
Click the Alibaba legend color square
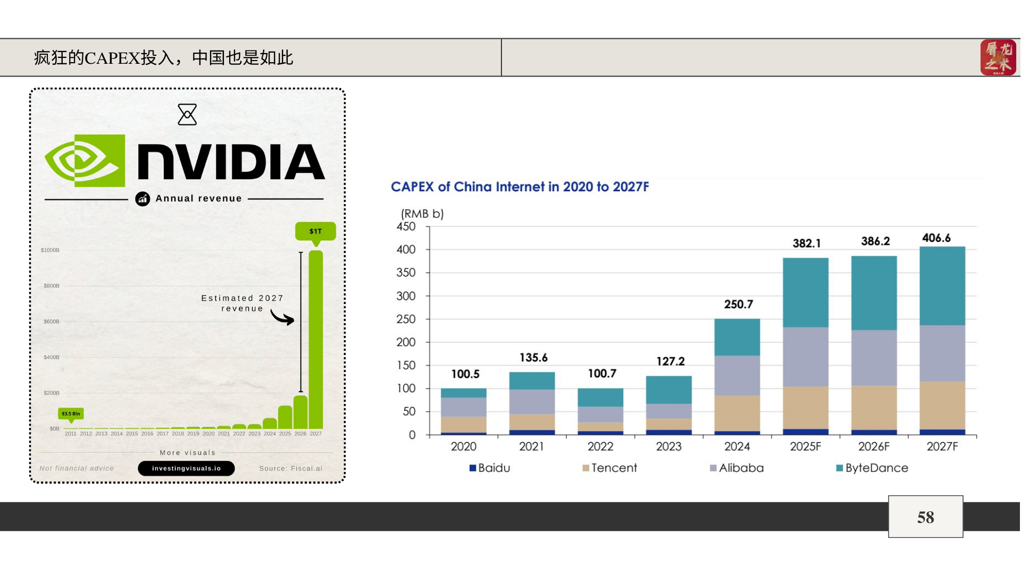click(x=713, y=468)
